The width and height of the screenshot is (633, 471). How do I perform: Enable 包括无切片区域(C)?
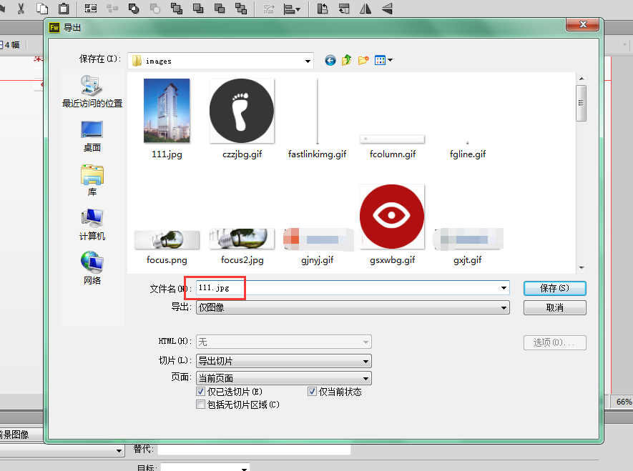point(201,405)
